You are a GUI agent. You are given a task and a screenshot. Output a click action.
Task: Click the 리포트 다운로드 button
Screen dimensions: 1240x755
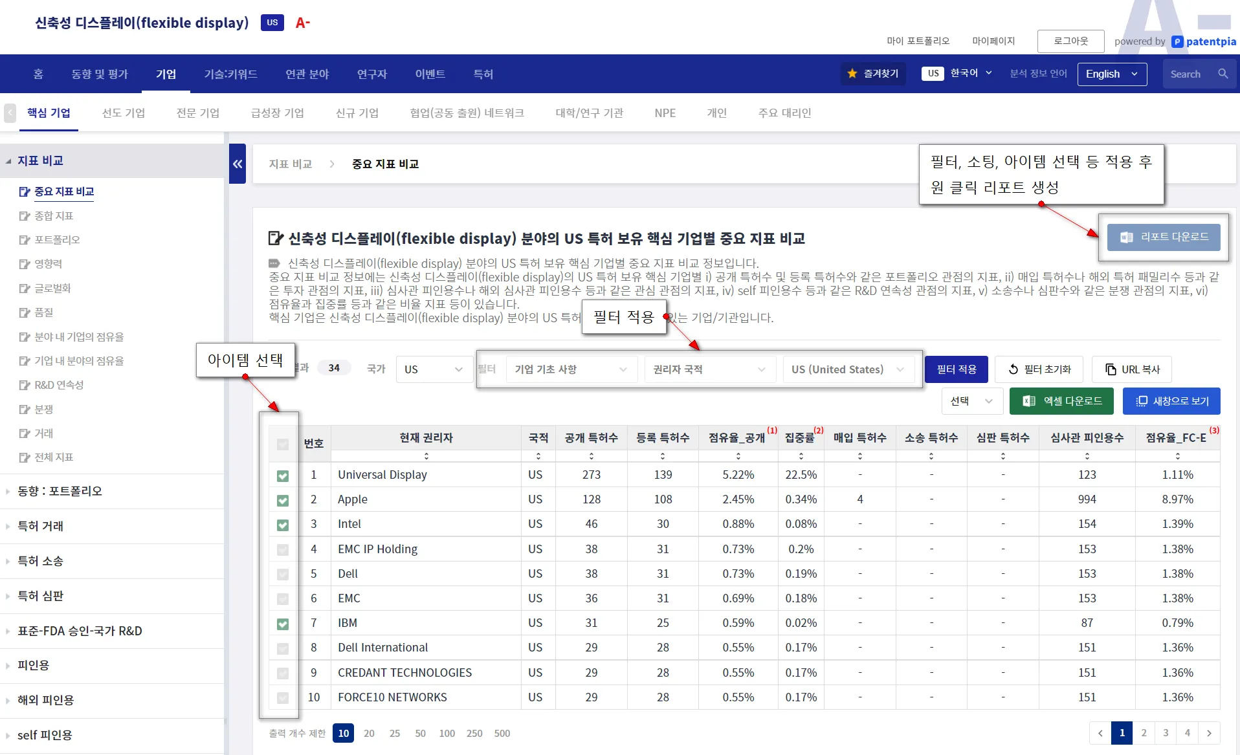(1164, 237)
